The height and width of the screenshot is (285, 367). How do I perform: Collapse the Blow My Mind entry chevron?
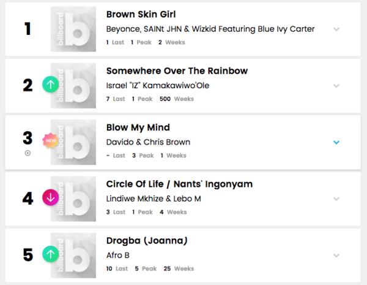click(x=336, y=142)
